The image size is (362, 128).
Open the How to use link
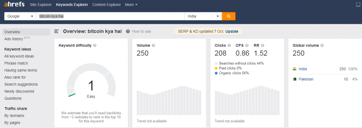[141, 31]
